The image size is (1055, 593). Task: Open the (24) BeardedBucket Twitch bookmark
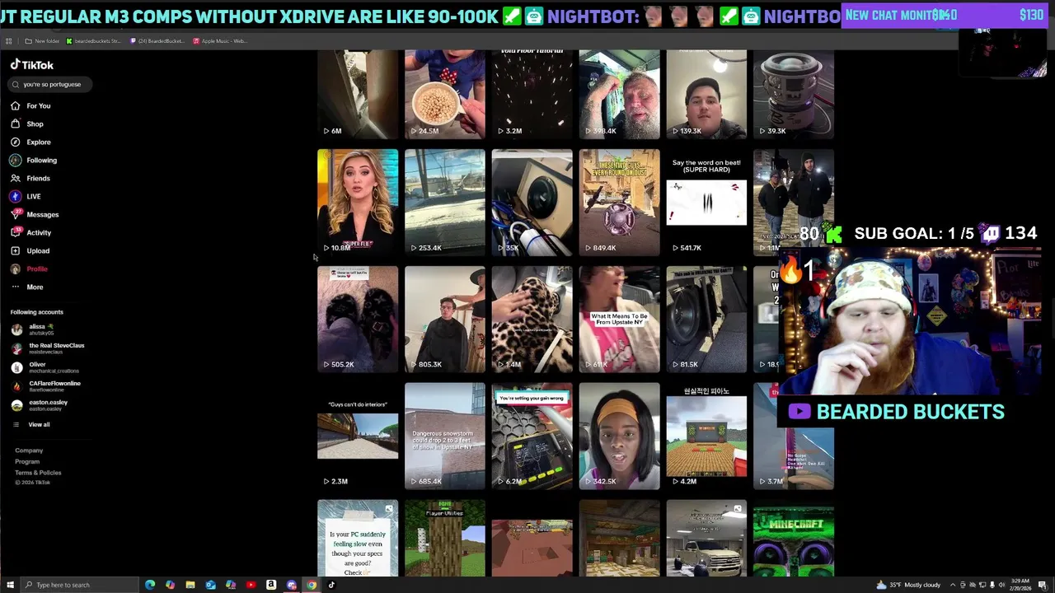[157, 40]
